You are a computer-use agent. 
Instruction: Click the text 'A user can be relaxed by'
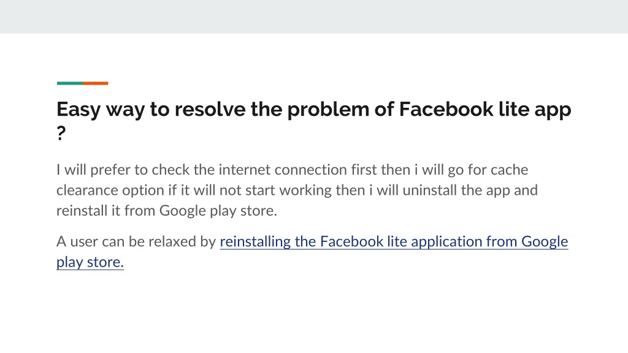136,241
